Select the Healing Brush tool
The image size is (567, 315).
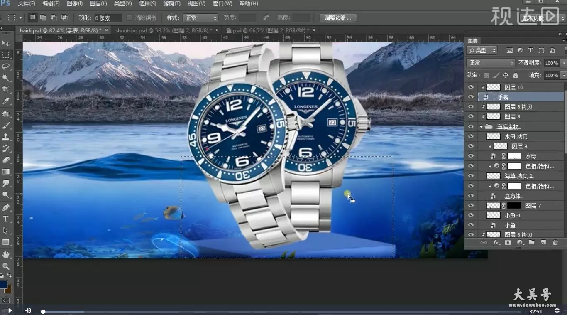pos(6,114)
